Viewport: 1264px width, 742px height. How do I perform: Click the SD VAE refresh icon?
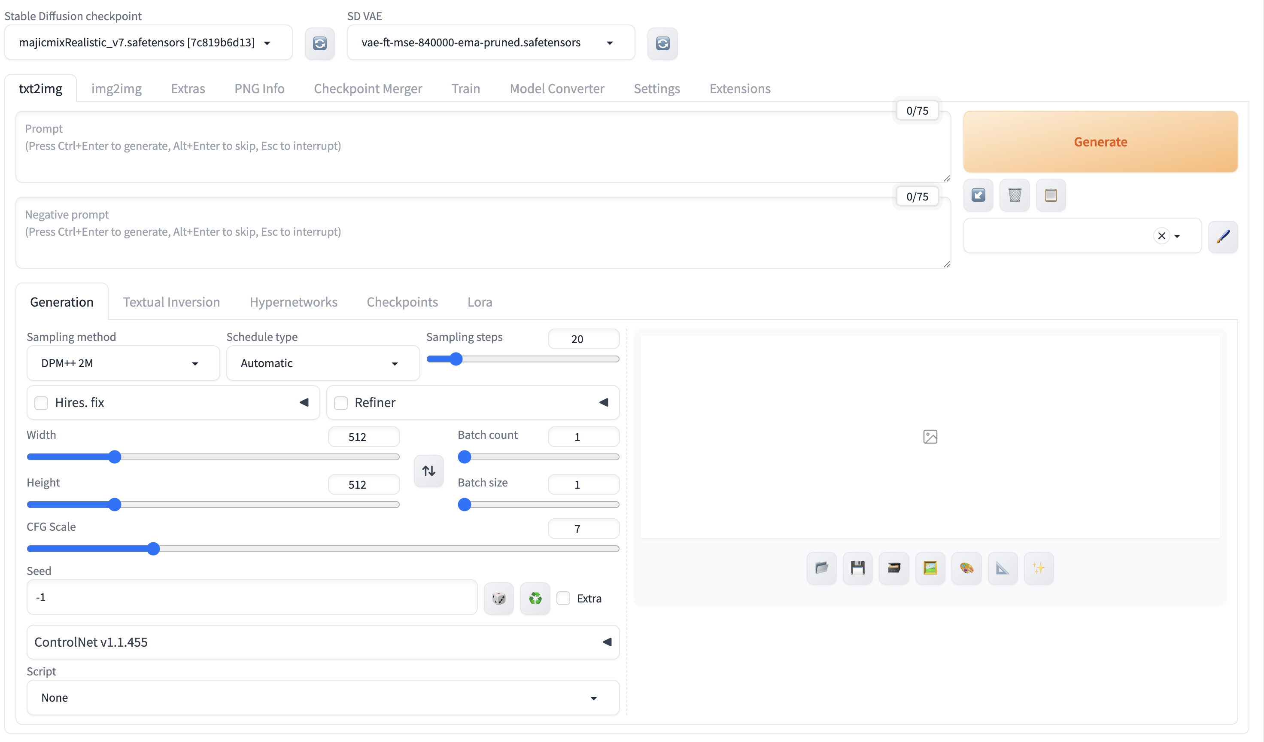[662, 44]
